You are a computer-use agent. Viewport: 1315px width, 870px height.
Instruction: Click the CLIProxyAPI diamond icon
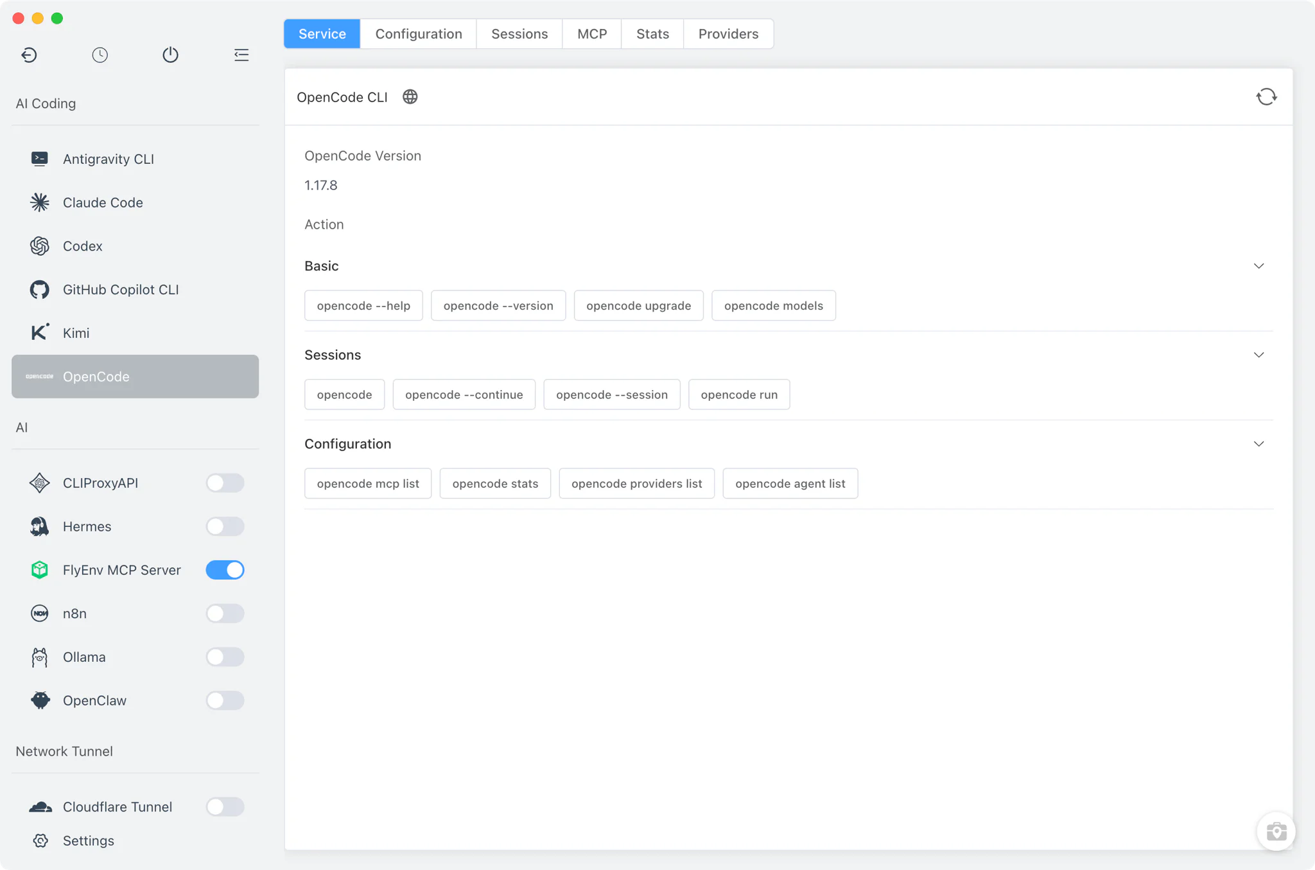40,483
